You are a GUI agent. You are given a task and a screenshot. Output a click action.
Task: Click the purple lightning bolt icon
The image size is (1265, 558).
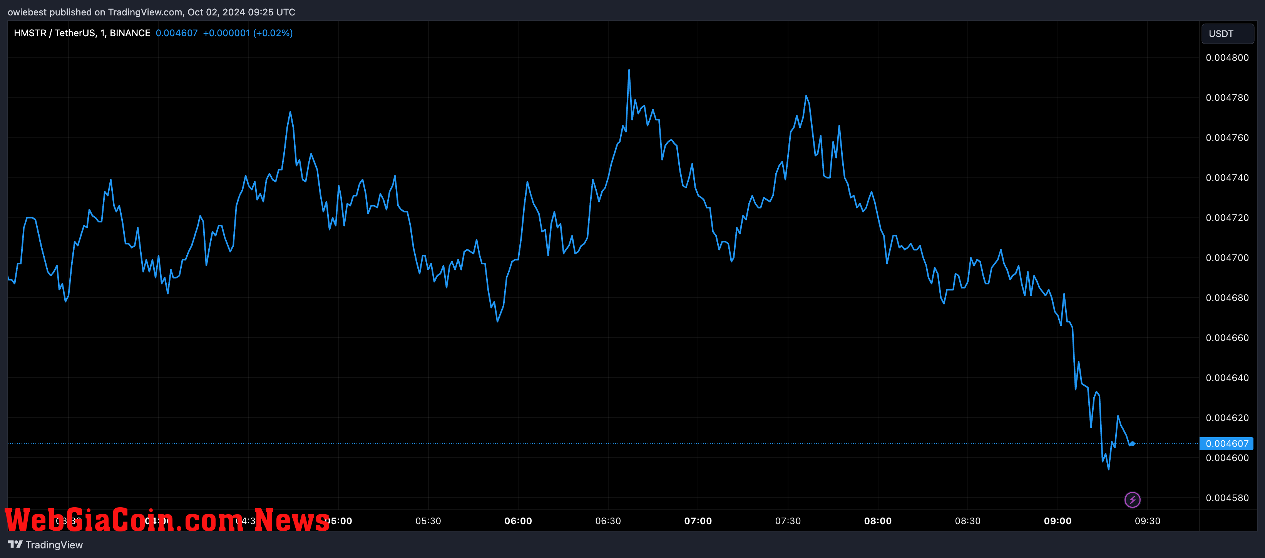pos(1133,500)
